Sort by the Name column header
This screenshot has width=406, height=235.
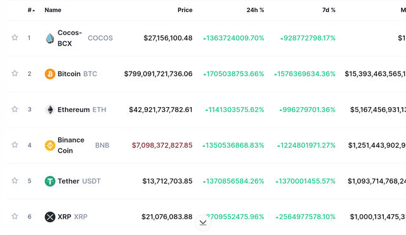[53, 10]
